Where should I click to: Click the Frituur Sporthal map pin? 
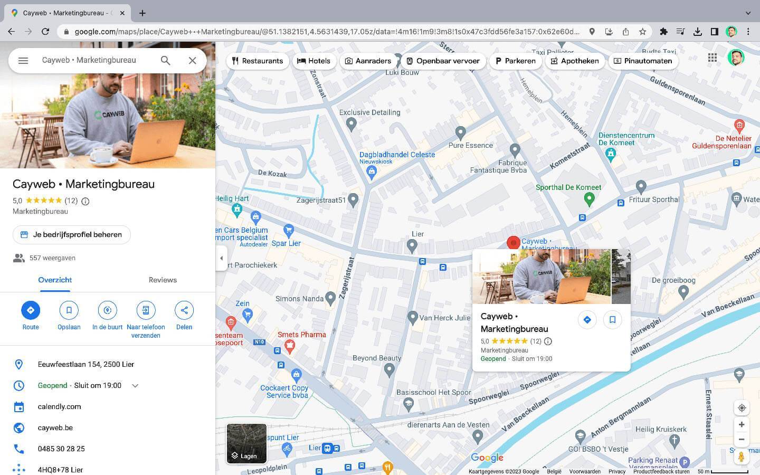[641, 186]
